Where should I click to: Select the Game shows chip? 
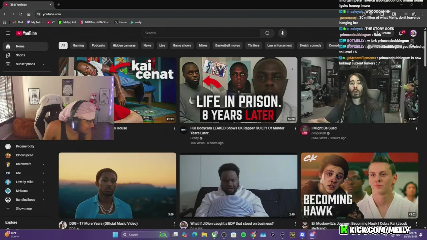182,45
